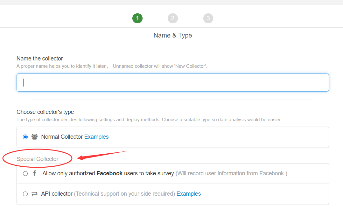Focus the collector name text field
The width and height of the screenshot is (343, 216).
[172, 83]
